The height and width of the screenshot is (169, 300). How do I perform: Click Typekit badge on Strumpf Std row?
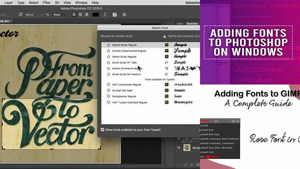pyautogui.click(x=167, y=90)
